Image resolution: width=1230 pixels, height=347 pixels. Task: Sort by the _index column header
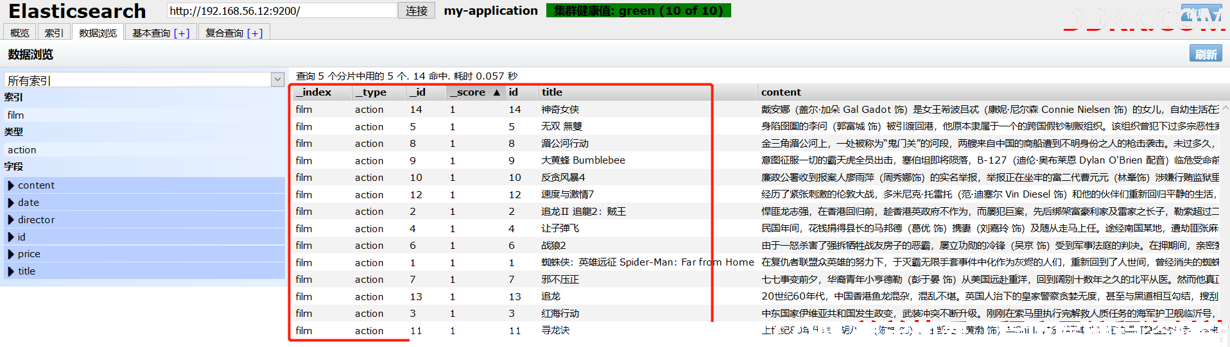tap(322, 92)
